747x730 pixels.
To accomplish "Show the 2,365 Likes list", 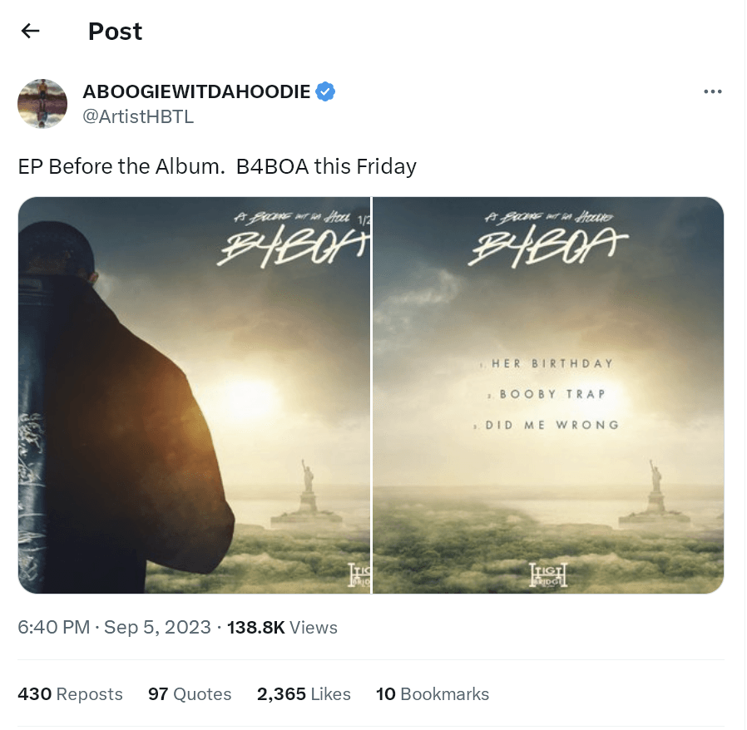I will tap(304, 693).
